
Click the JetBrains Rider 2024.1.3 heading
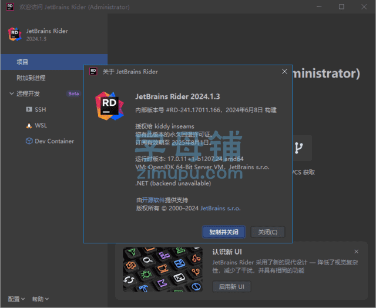click(177, 96)
